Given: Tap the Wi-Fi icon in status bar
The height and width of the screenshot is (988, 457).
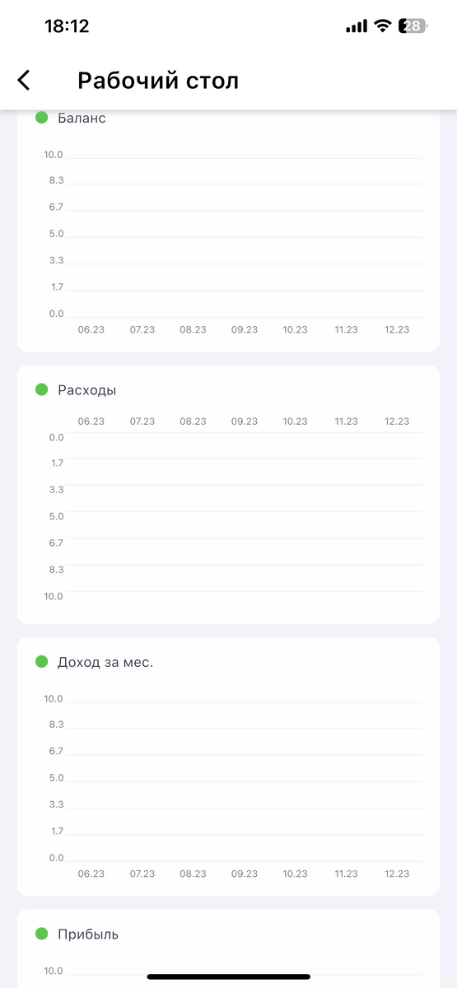Looking at the screenshot, I should pos(382,26).
